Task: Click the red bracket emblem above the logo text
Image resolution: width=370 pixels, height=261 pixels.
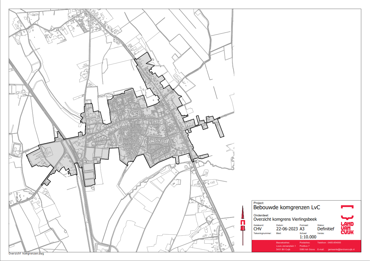Action: pos(347,207)
